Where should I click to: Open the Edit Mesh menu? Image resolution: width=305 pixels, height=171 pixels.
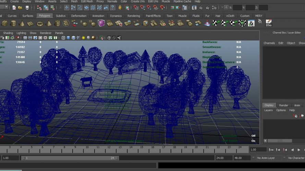click(87, 1)
